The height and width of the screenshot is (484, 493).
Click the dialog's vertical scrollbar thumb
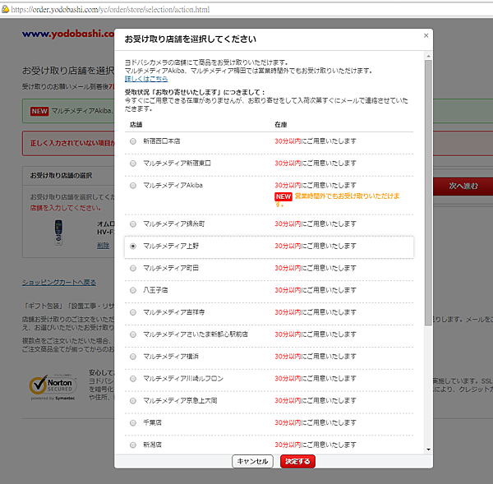(428, 193)
